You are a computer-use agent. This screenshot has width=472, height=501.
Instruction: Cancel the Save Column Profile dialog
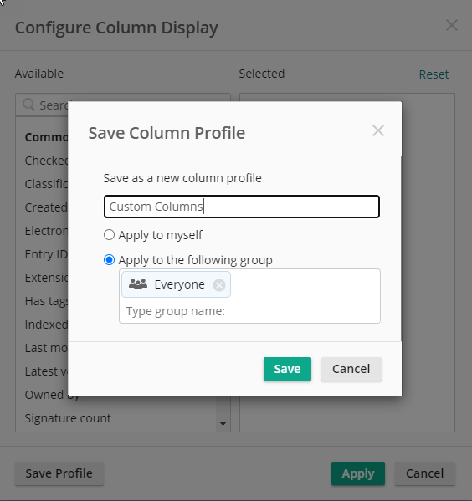click(x=351, y=369)
